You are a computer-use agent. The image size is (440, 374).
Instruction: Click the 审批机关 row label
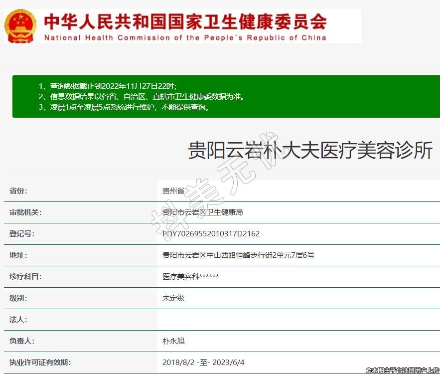(x=25, y=212)
